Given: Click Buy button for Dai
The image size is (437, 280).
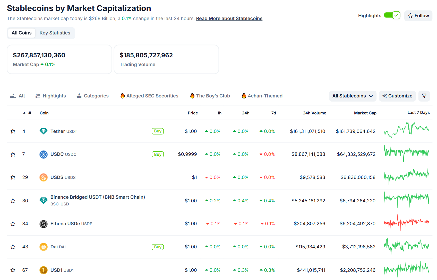Looking at the screenshot, I should tap(158, 247).
